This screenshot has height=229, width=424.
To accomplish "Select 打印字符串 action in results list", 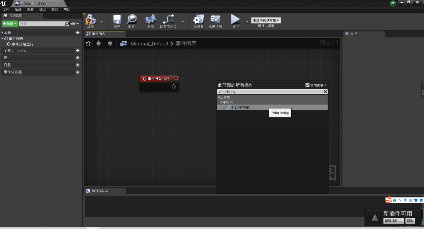I will pyautogui.click(x=272, y=108).
